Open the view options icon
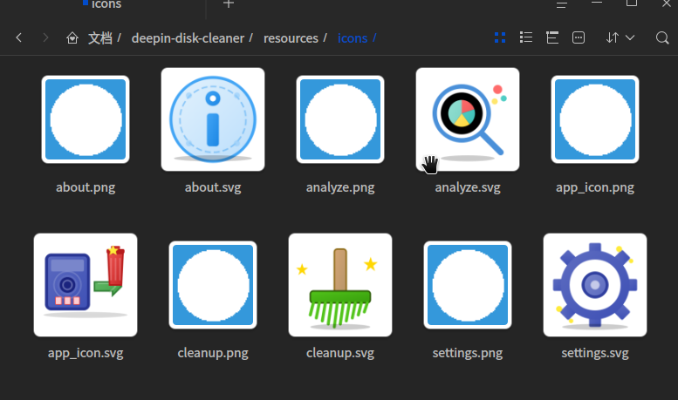The width and height of the screenshot is (678, 400). (x=579, y=38)
